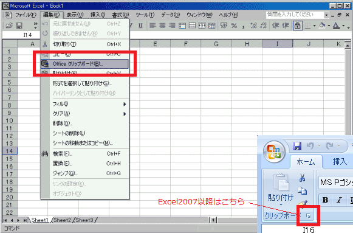
Task: Click the Fill Color paint bucket
Action: click(322, 26)
